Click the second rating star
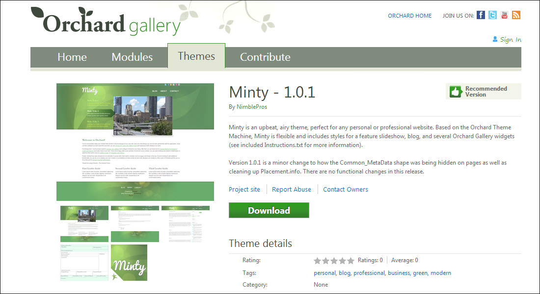The image size is (540, 294). point(325,261)
